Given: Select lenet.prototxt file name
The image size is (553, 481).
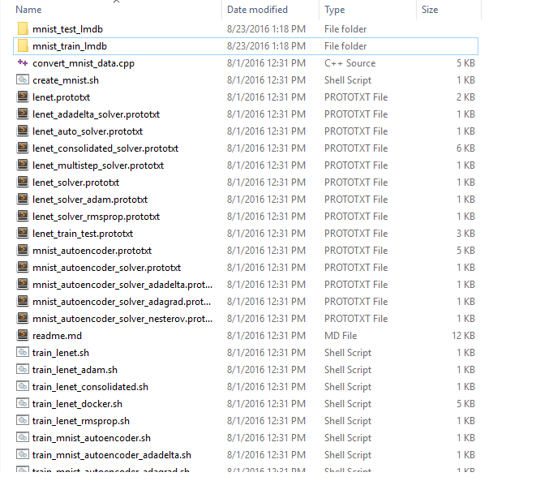Looking at the screenshot, I should (61, 97).
